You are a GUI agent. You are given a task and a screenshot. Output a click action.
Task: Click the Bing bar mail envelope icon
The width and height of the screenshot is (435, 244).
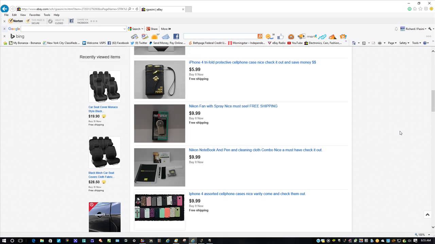point(166,36)
